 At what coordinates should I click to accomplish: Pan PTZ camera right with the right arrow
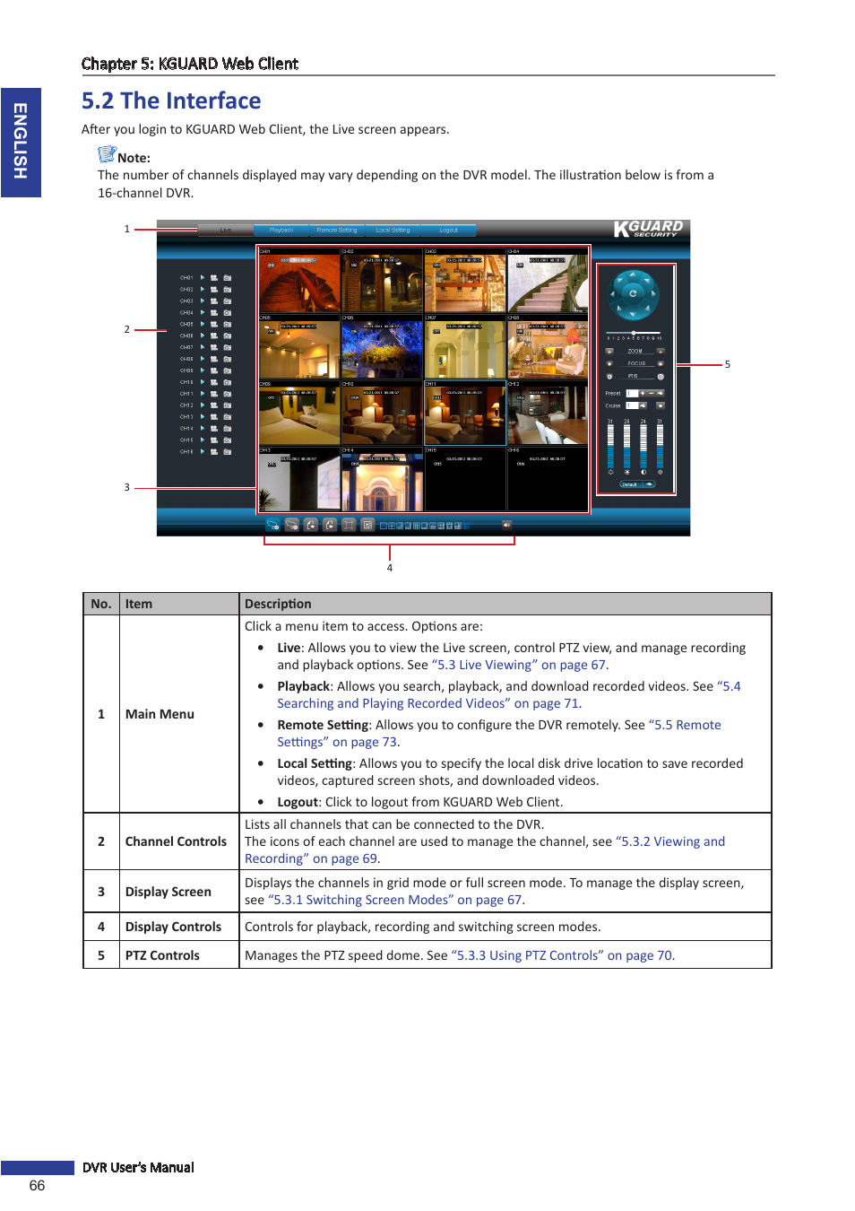pyautogui.click(x=653, y=293)
